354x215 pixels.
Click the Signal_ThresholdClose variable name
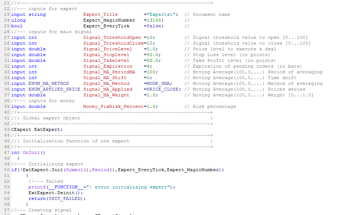tap(113, 43)
